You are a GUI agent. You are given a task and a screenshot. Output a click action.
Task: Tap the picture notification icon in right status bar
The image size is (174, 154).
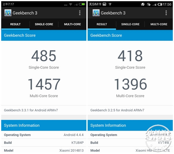pyautogui.click(x=104, y=4)
